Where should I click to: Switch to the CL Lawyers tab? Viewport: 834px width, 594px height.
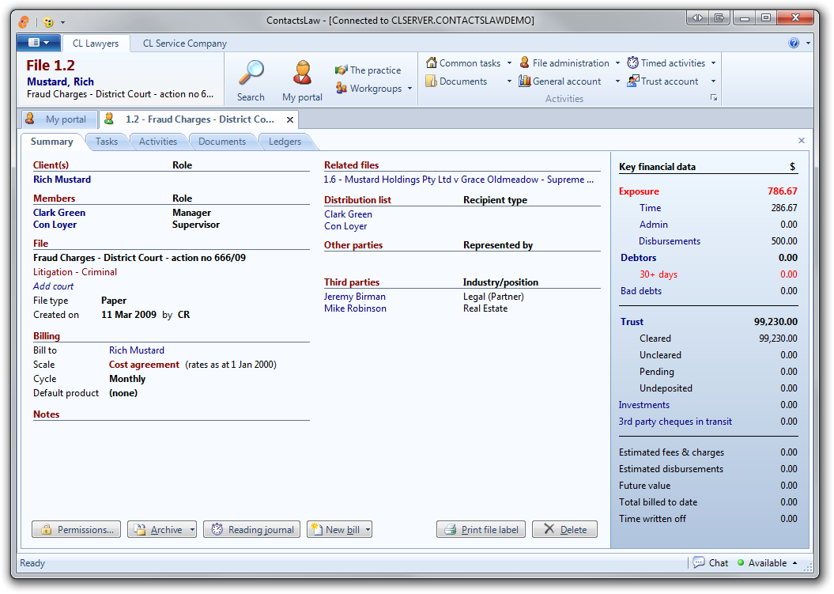click(x=96, y=44)
